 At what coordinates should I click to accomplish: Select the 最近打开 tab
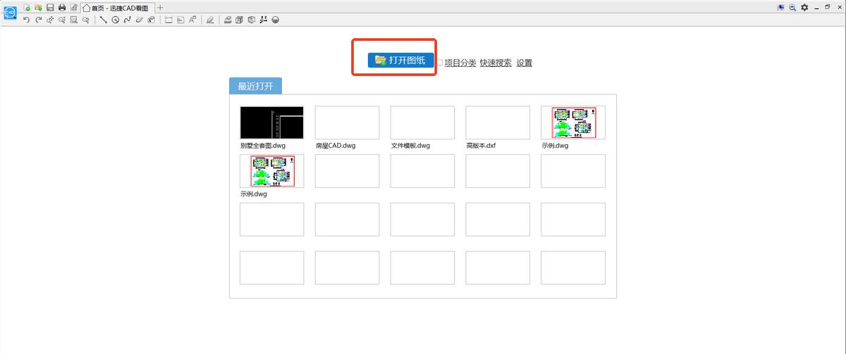click(255, 87)
